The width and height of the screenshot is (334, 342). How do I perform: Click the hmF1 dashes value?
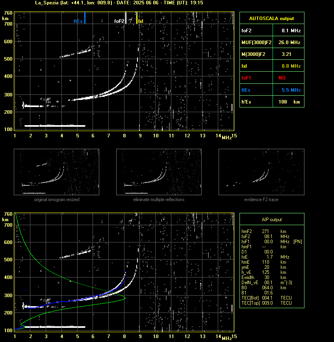(x=264, y=247)
